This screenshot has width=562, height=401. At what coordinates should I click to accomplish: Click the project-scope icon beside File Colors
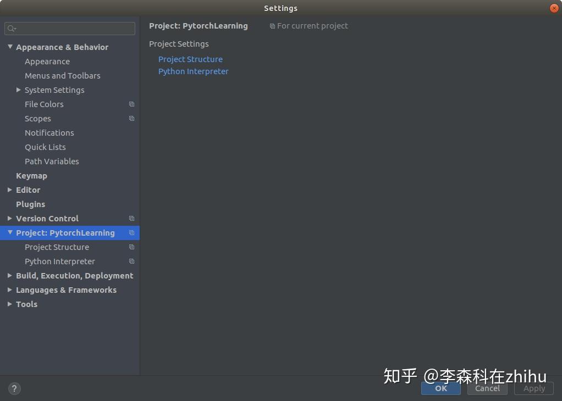(x=131, y=104)
